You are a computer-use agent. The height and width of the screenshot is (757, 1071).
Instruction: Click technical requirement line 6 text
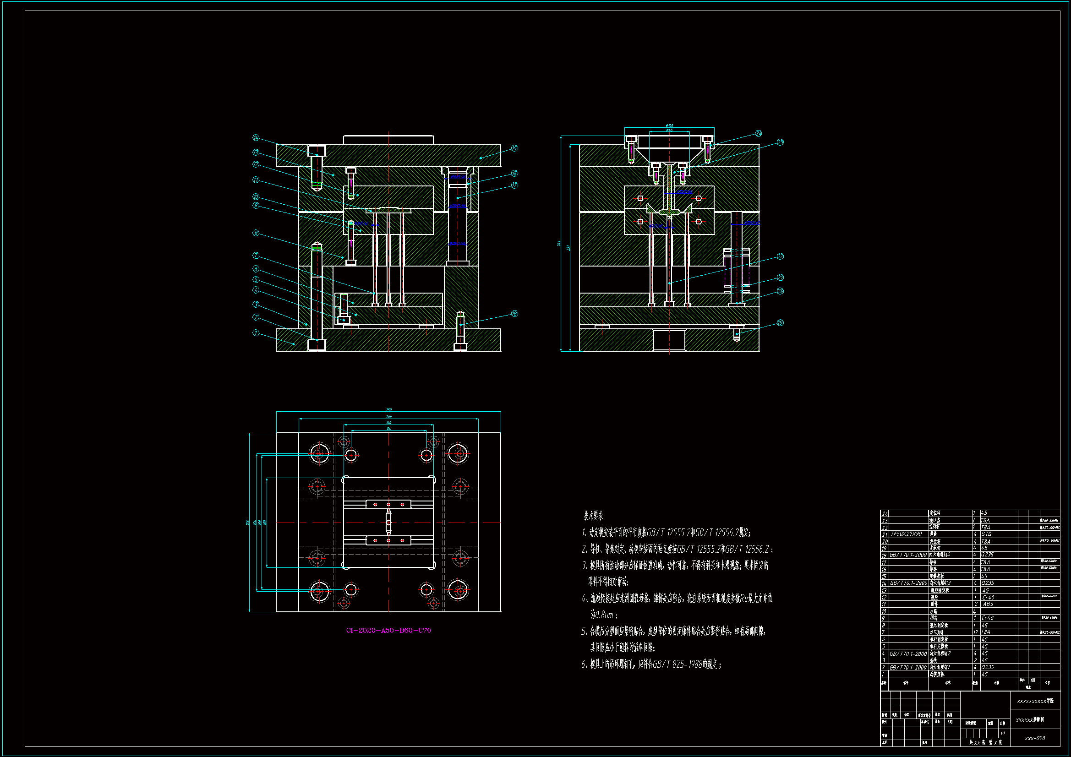651,664
